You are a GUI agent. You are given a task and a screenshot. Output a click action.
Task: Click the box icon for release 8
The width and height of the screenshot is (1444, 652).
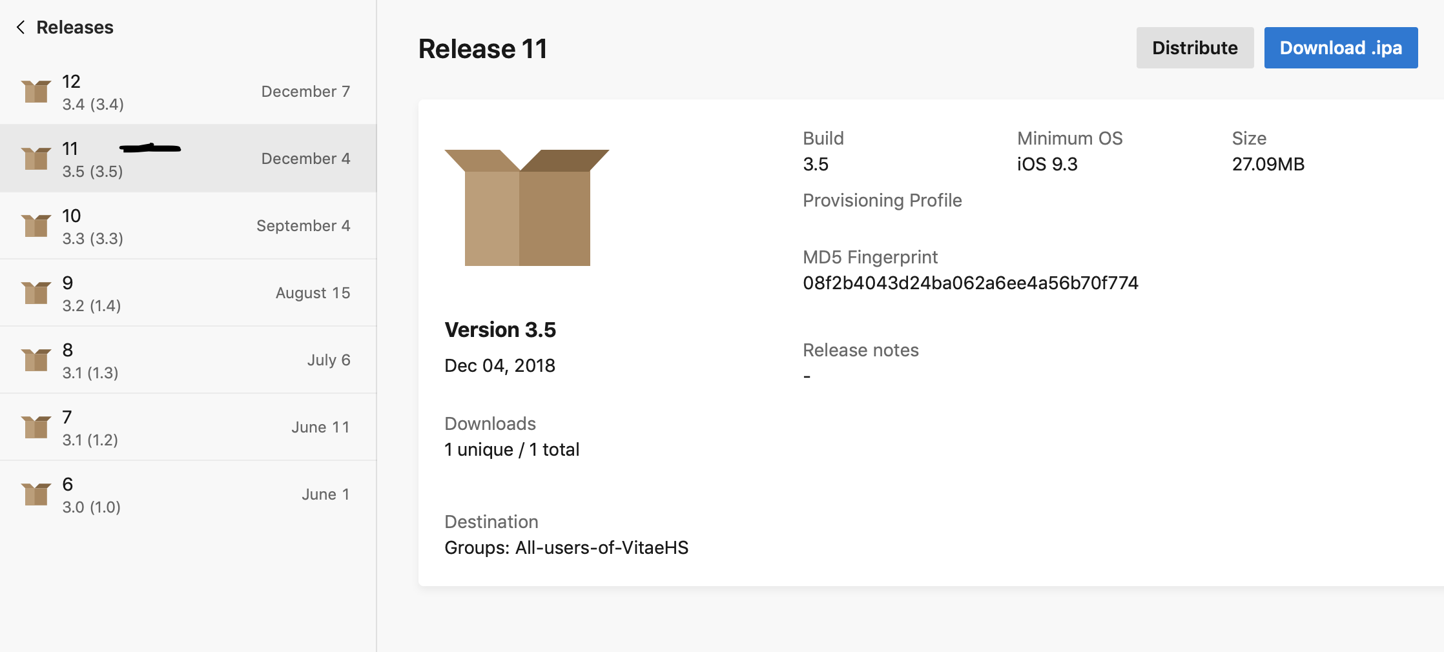click(36, 360)
